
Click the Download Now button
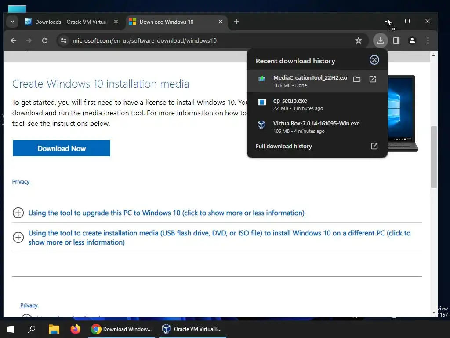coord(62,148)
